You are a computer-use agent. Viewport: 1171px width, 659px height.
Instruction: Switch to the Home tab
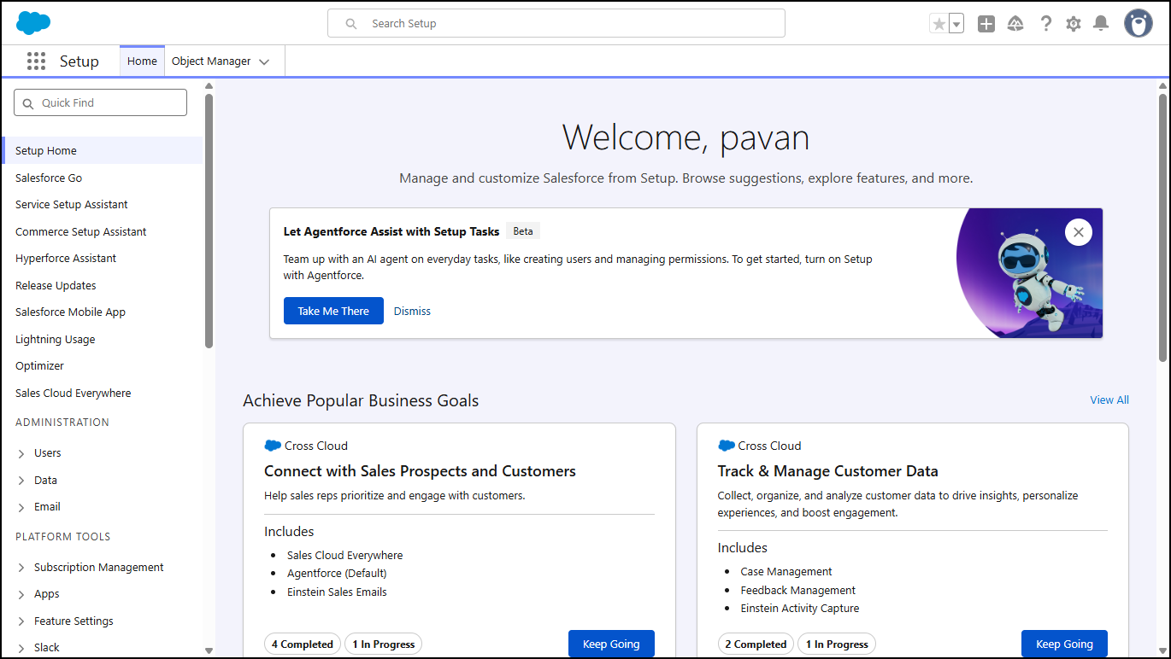(x=142, y=61)
